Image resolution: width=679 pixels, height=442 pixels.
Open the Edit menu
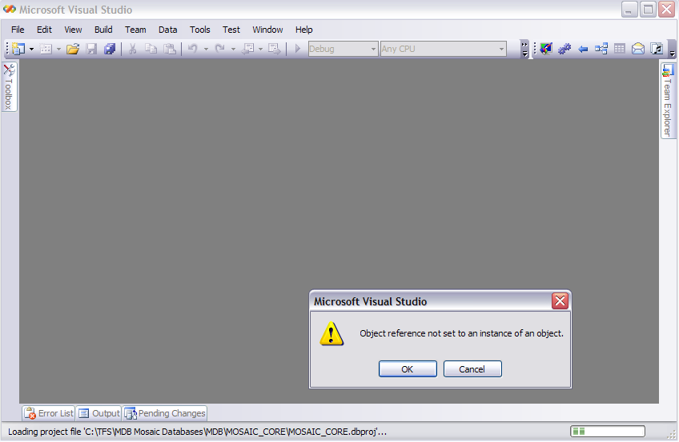pos(44,30)
